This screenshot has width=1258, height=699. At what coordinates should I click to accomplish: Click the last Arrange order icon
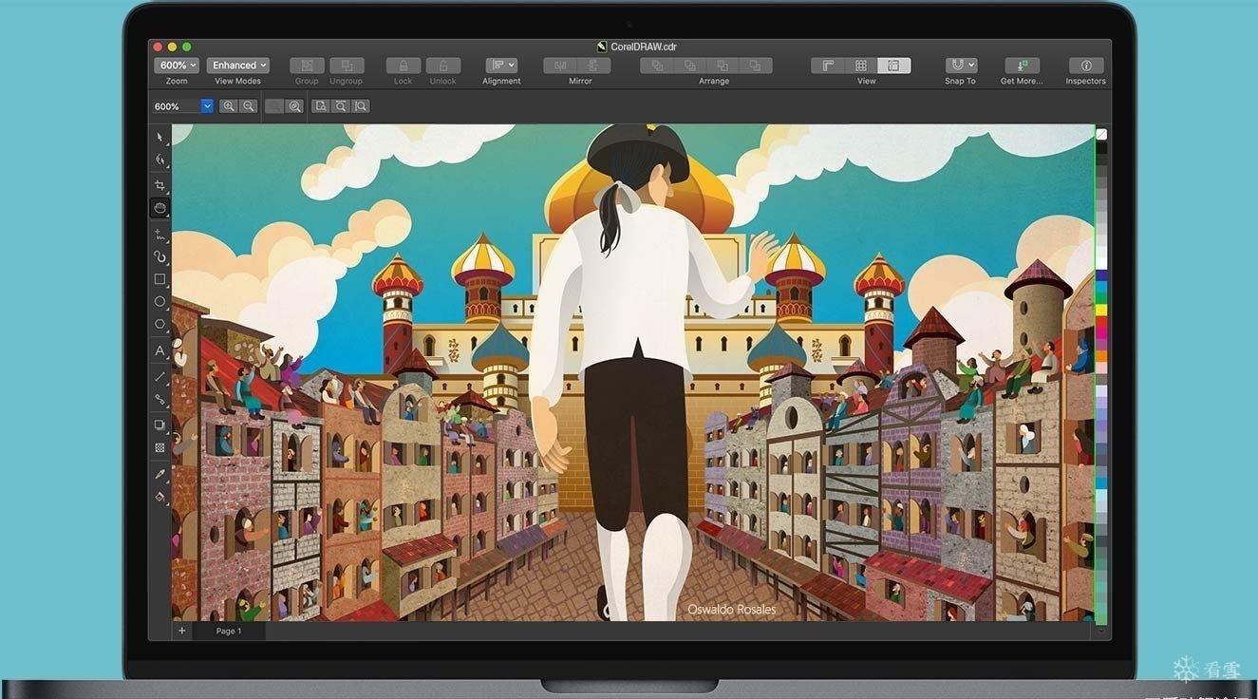pos(756,66)
